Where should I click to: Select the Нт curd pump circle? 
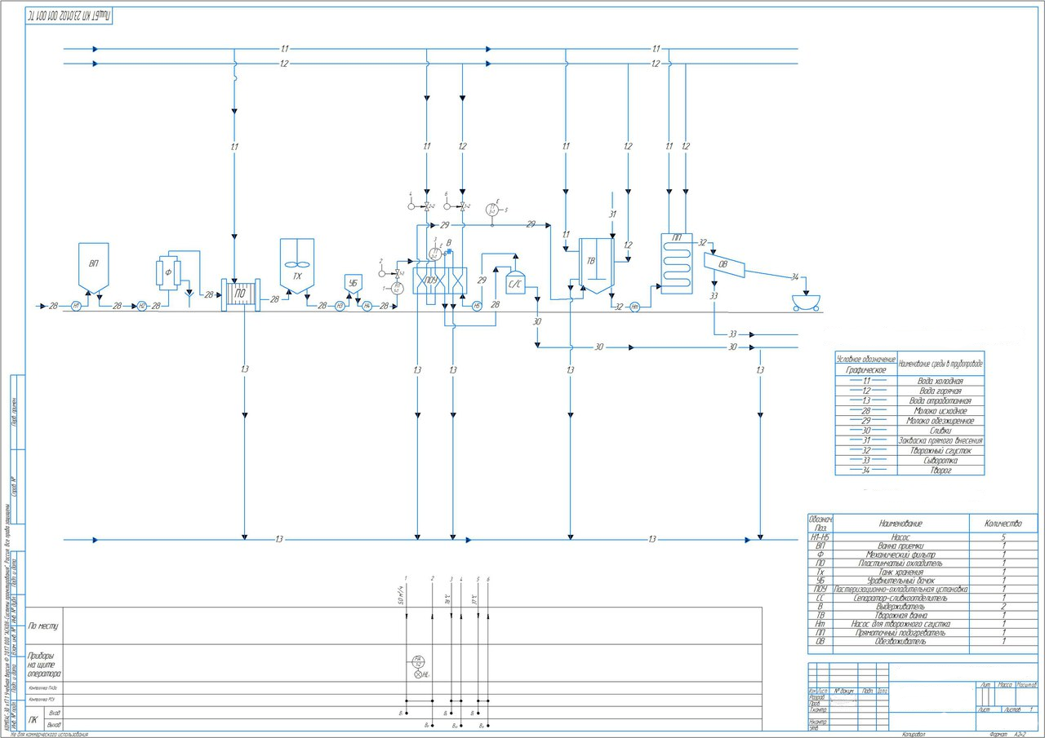(x=635, y=307)
